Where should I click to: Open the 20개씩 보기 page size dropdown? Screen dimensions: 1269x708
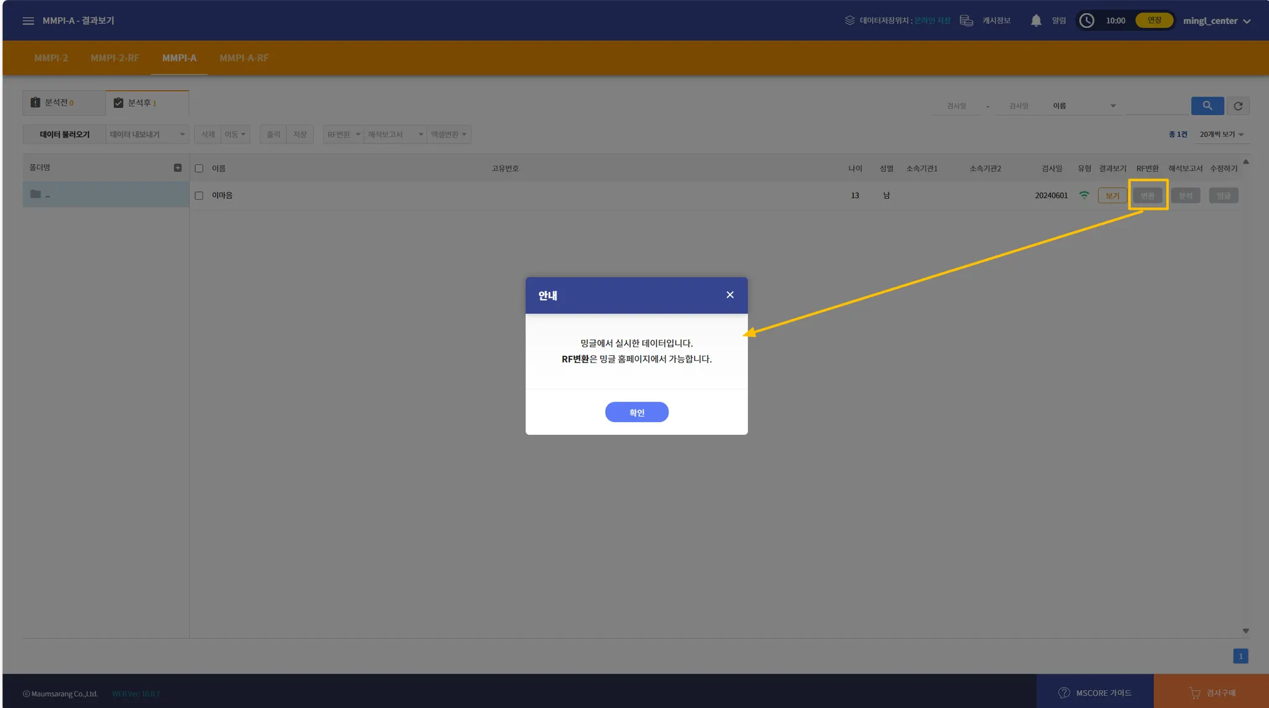(x=1221, y=134)
